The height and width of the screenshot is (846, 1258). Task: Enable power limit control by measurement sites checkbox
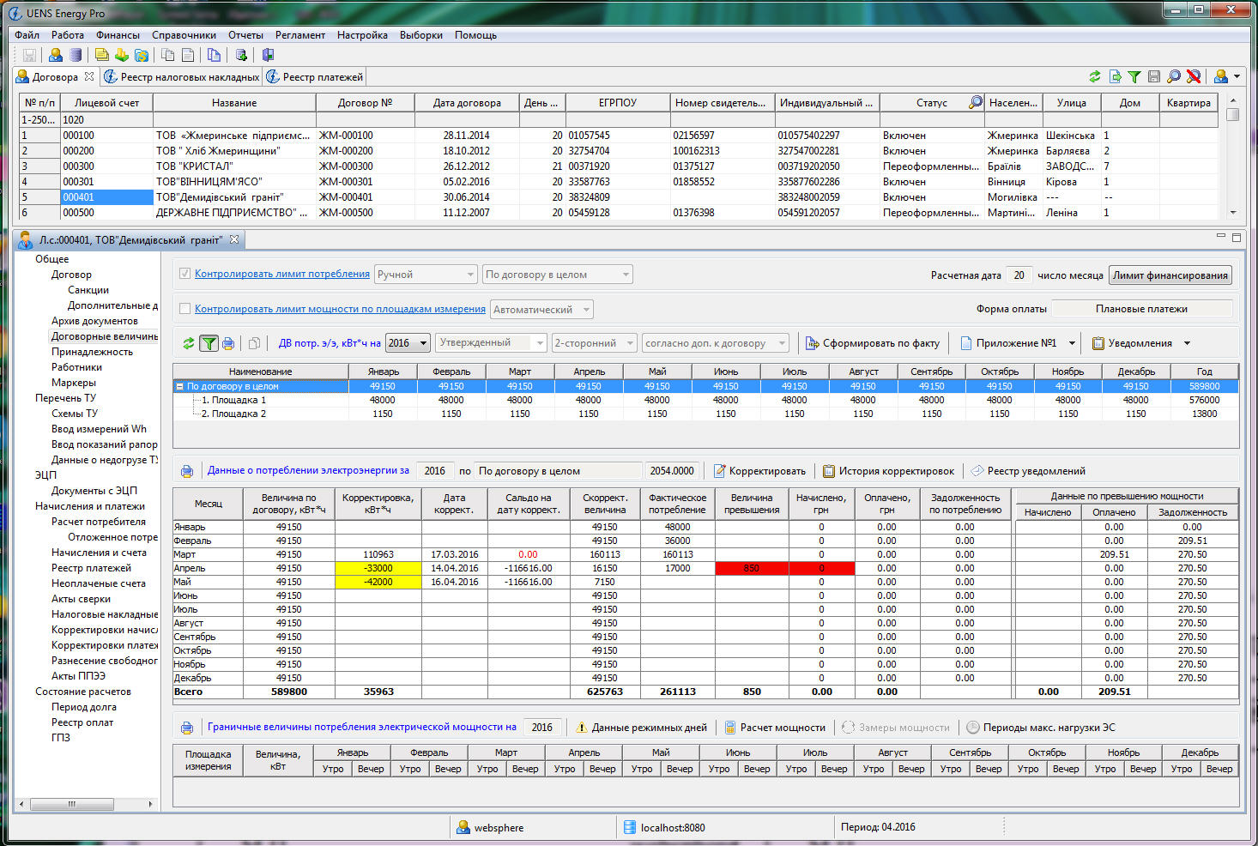[184, 309]
